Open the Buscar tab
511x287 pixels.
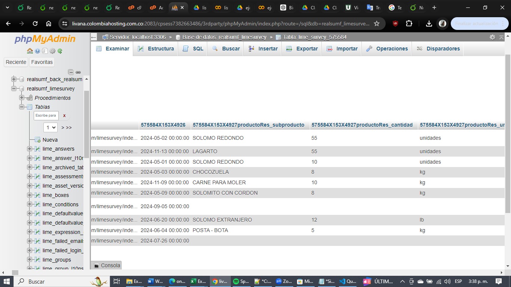click(226, 49)
